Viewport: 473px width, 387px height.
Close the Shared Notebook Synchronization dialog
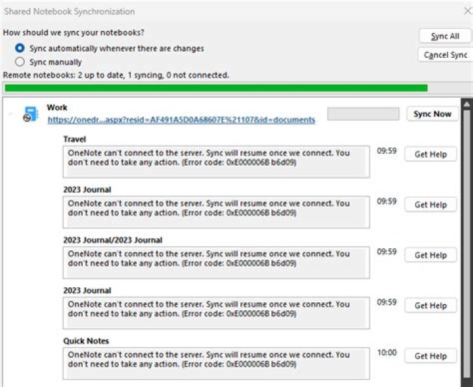point(468,11)
